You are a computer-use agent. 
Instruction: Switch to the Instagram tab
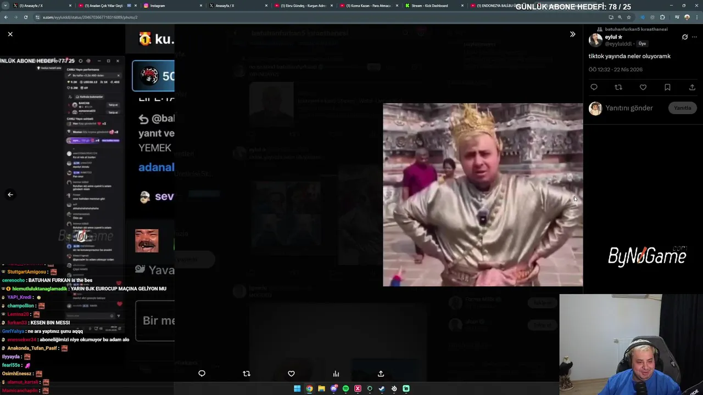(173, 5)
